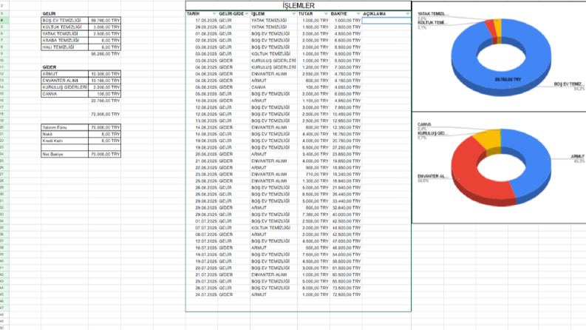Screen dimensions: 586x330
Task: Select the amount cell showing 2.550,00 TRY
Action: tap(313, 74)
